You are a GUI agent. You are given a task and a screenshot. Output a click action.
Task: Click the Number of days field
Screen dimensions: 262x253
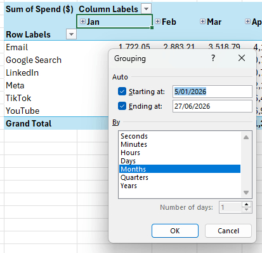230,207
